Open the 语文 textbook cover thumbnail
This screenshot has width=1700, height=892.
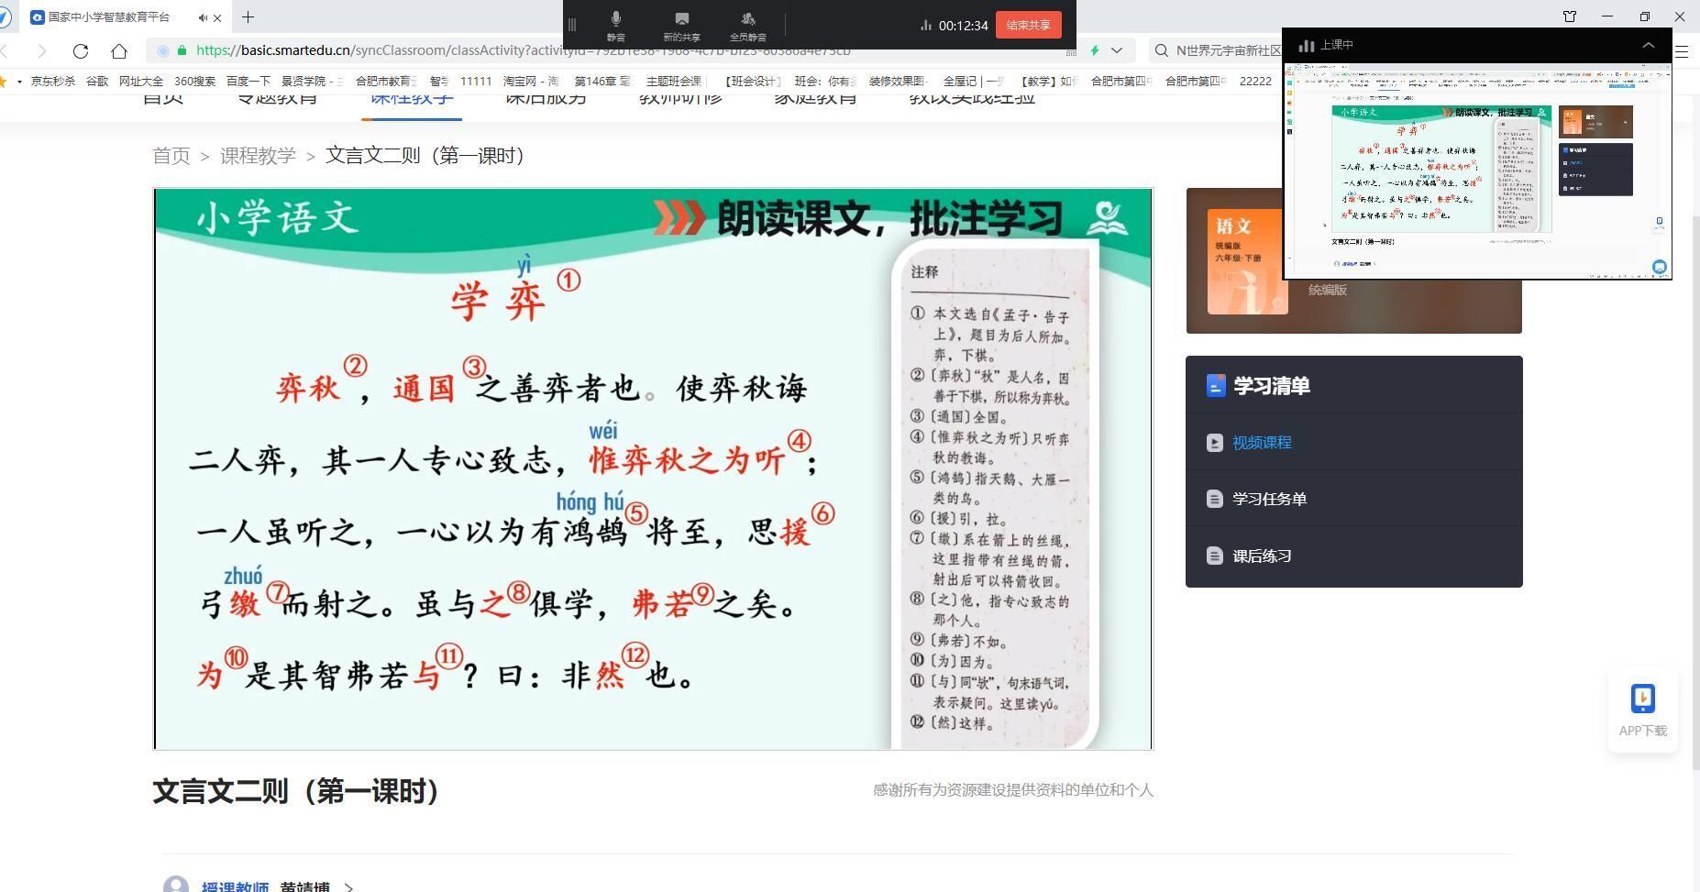(1247, 262)
